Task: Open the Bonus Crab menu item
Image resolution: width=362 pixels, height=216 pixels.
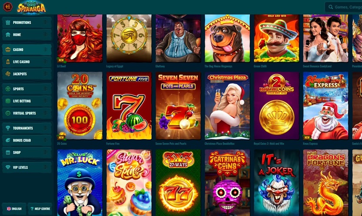Action: [x=27, y=140]
